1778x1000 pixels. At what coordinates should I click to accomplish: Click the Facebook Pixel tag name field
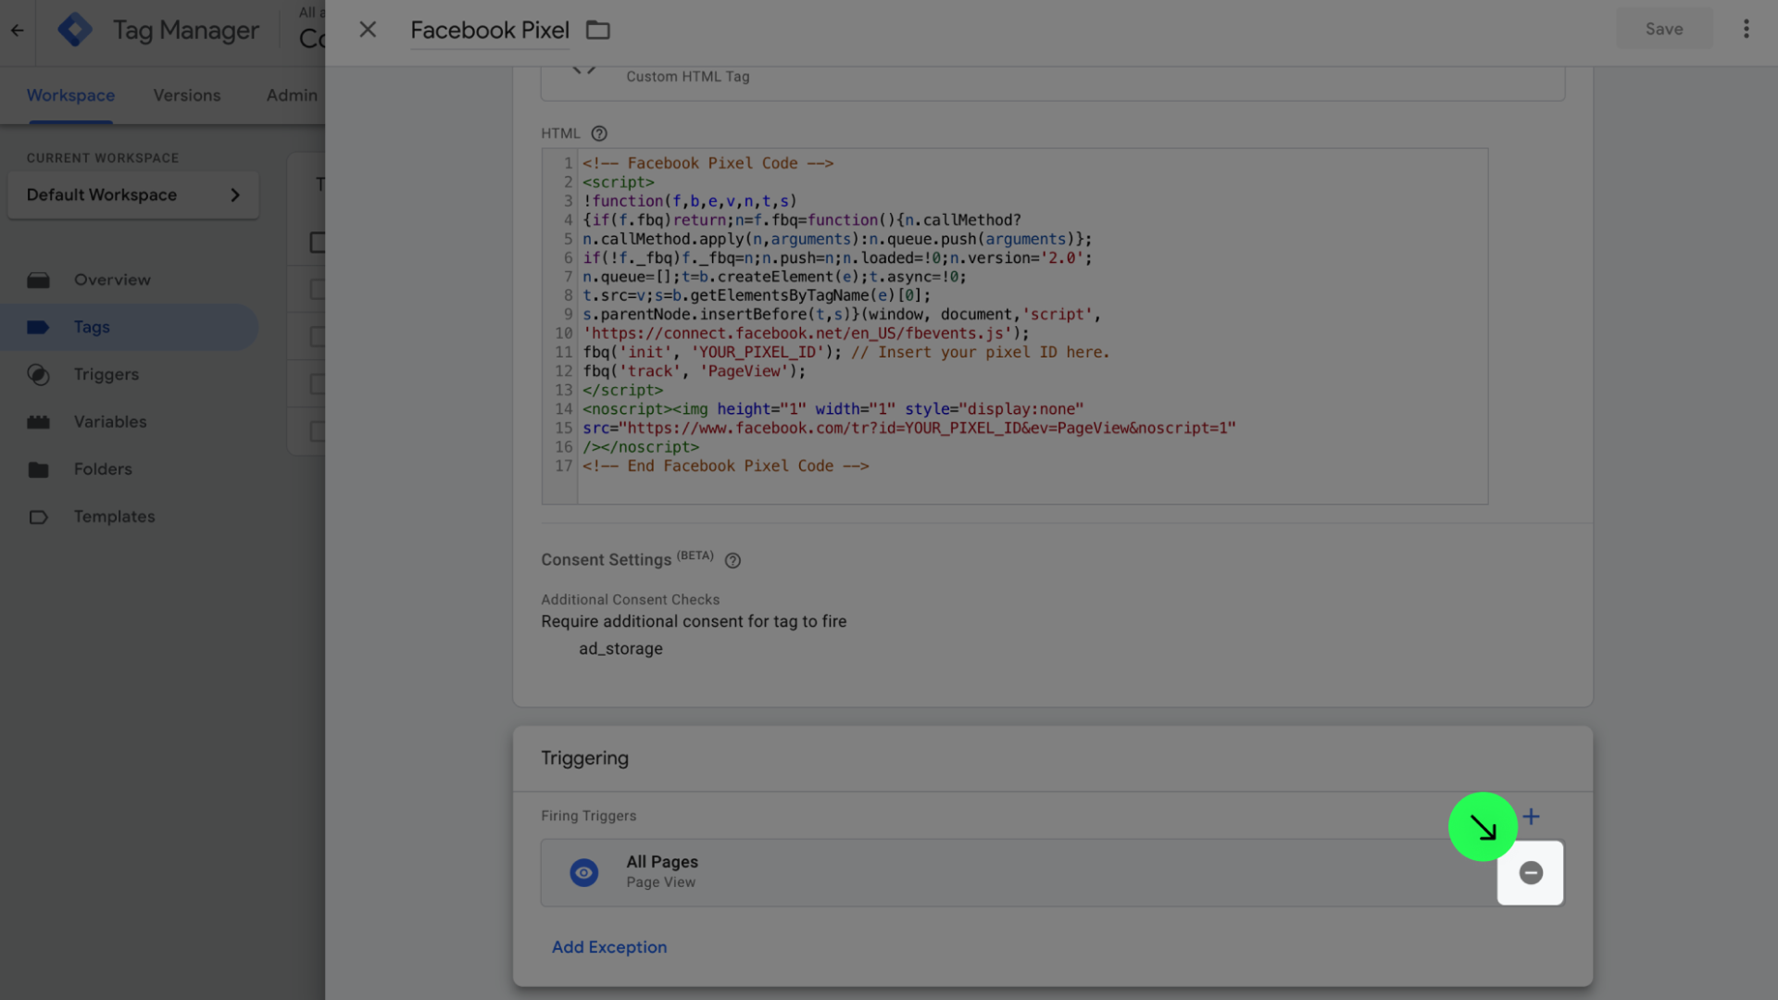[490, 31]
